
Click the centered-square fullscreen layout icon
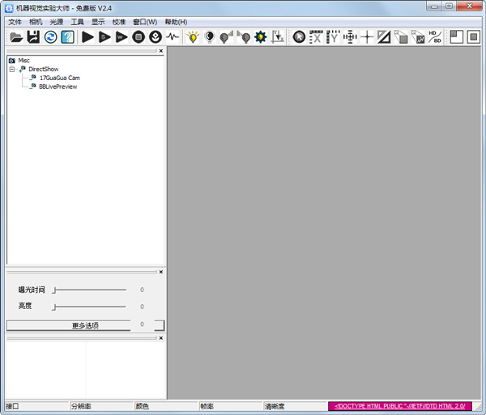(473, 37)
